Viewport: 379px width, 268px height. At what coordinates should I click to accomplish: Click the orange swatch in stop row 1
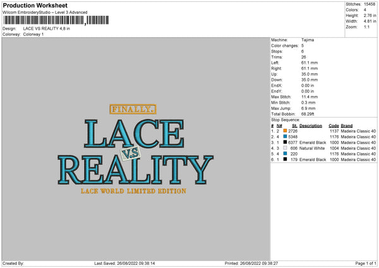tap(286, 131)
